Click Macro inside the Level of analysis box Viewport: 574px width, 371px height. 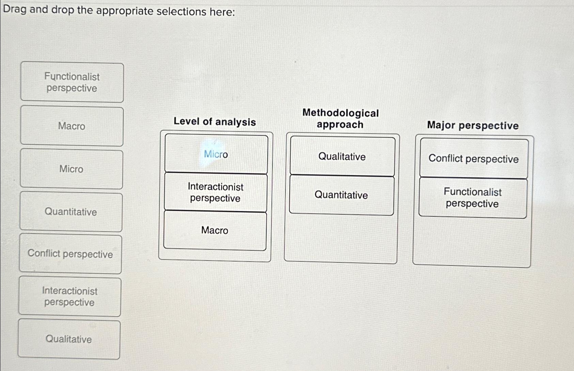click(214, 231)
